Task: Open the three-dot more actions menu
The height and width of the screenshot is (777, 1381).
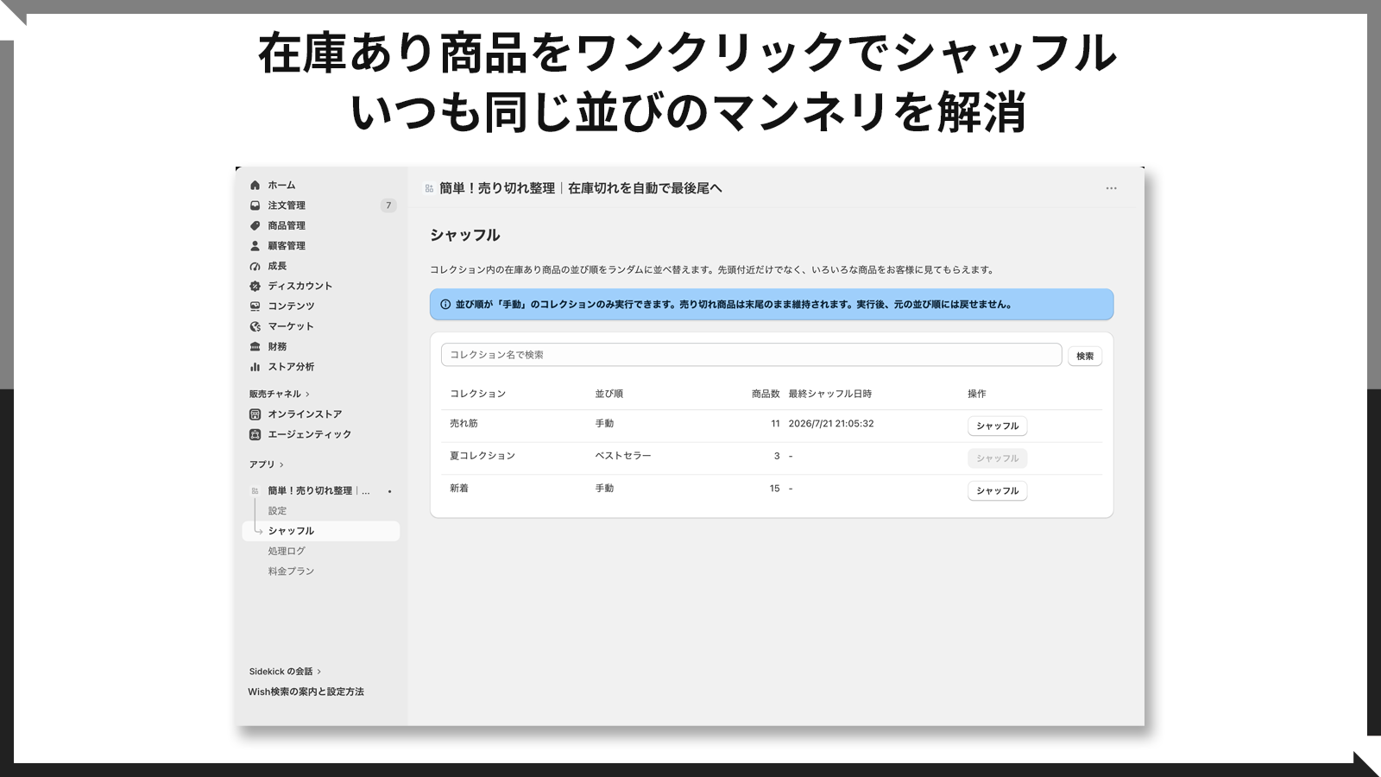Action: pos(1111,188)
